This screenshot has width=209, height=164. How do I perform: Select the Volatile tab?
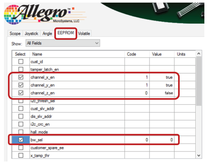tap(84, 34)
